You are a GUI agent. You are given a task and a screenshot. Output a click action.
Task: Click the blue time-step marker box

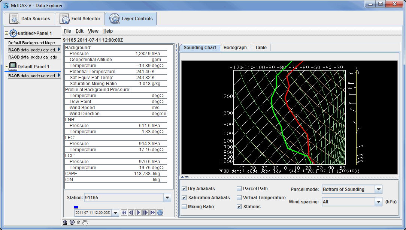76,207
